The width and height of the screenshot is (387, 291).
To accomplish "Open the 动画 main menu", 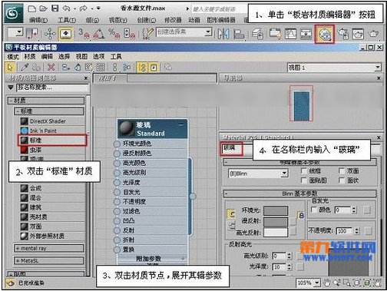I will coord(194,20).
